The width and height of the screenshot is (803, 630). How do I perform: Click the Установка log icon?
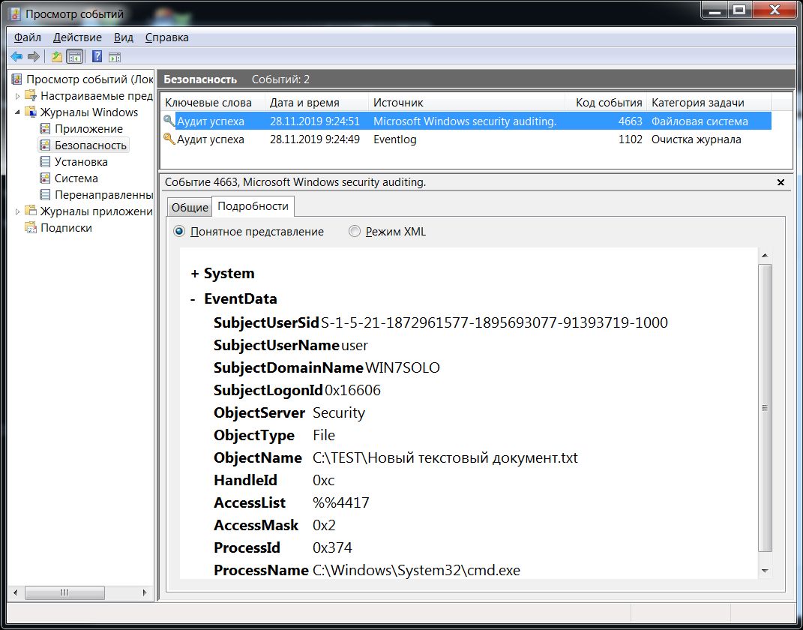(46, 162)
